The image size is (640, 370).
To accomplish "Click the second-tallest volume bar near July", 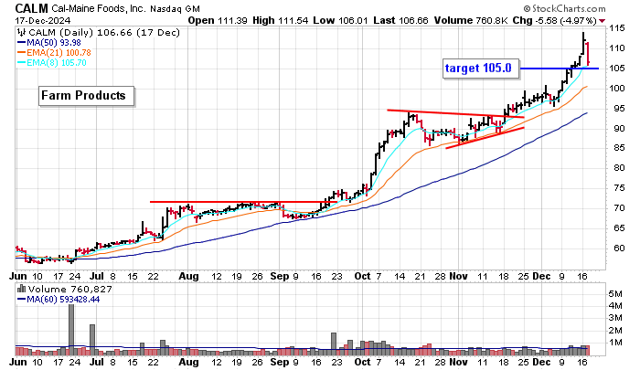I will (x=92, y=340).
